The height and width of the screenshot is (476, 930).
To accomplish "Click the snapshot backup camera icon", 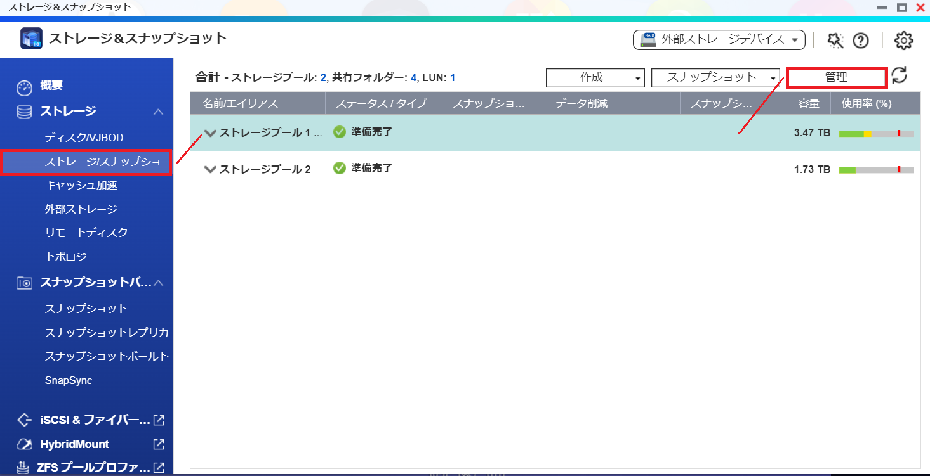I will (24, 283).
